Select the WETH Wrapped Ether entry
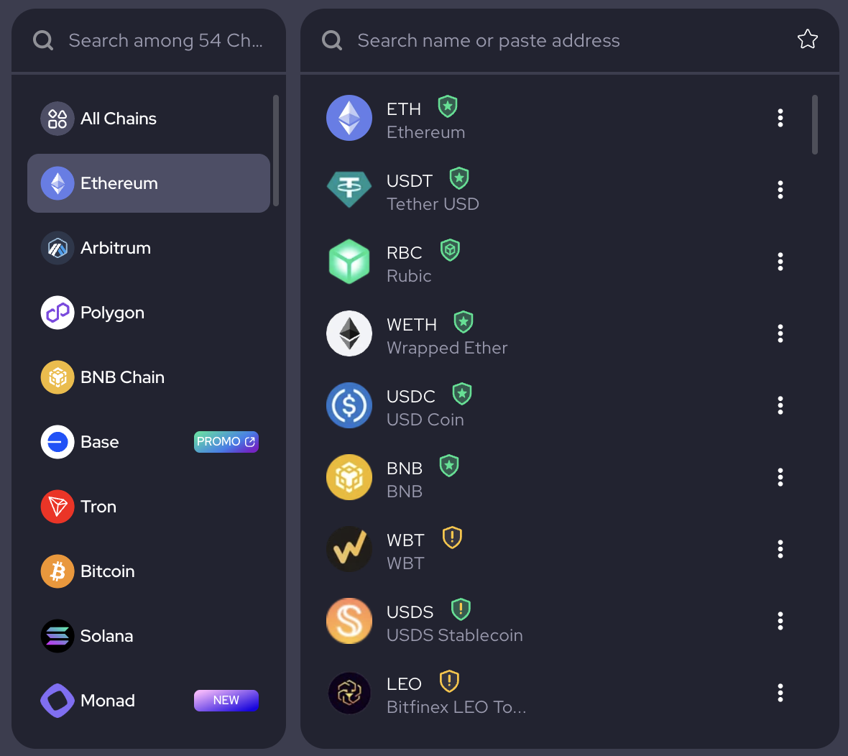 (x=447, y=333)
